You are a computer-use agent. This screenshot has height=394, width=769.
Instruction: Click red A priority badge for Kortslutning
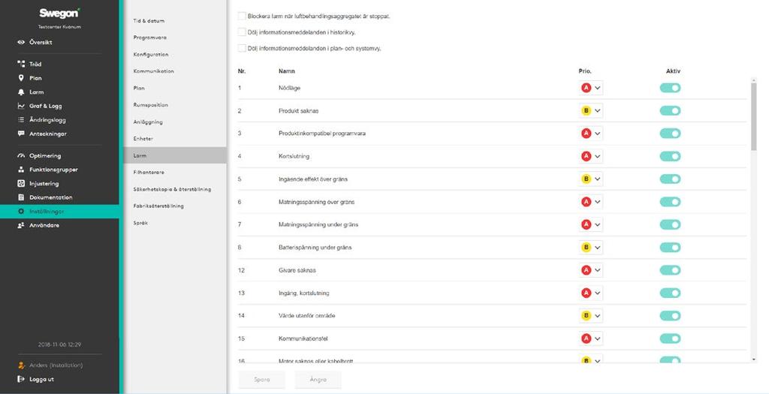[x=586, y=156]
